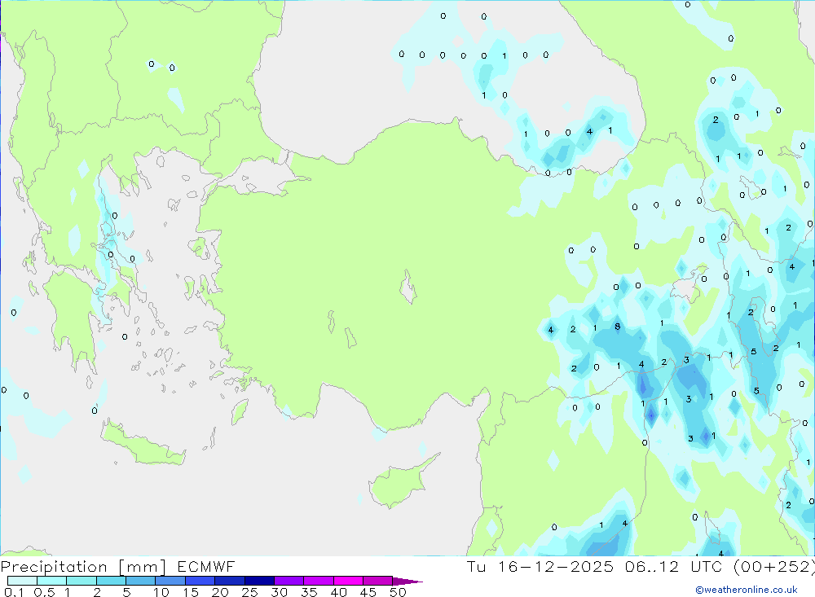Viewport: 815px width, 597px height.
Task: Click the legend label "15"
Action: pos(191,592)
